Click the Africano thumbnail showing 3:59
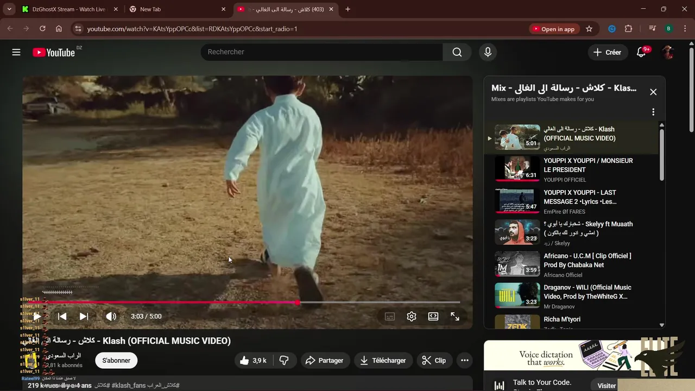 point(517,264)
